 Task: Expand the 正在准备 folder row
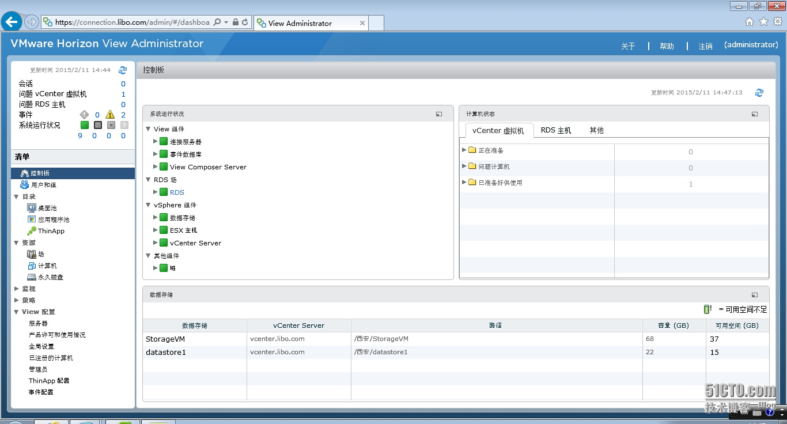[x=464, y=150]
